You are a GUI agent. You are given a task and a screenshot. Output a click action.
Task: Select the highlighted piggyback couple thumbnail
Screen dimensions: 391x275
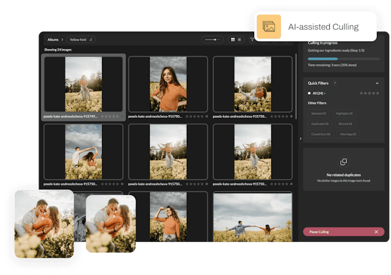(84, 84)
